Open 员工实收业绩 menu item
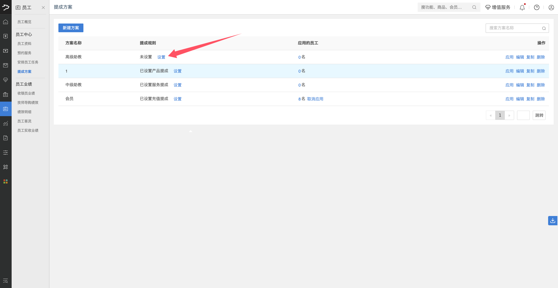 [x=28, y=130]
